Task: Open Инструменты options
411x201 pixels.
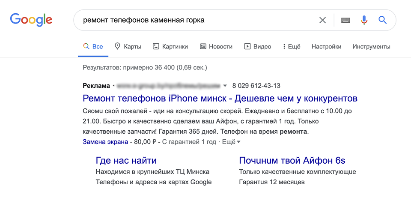Action: tap(372, 47)
